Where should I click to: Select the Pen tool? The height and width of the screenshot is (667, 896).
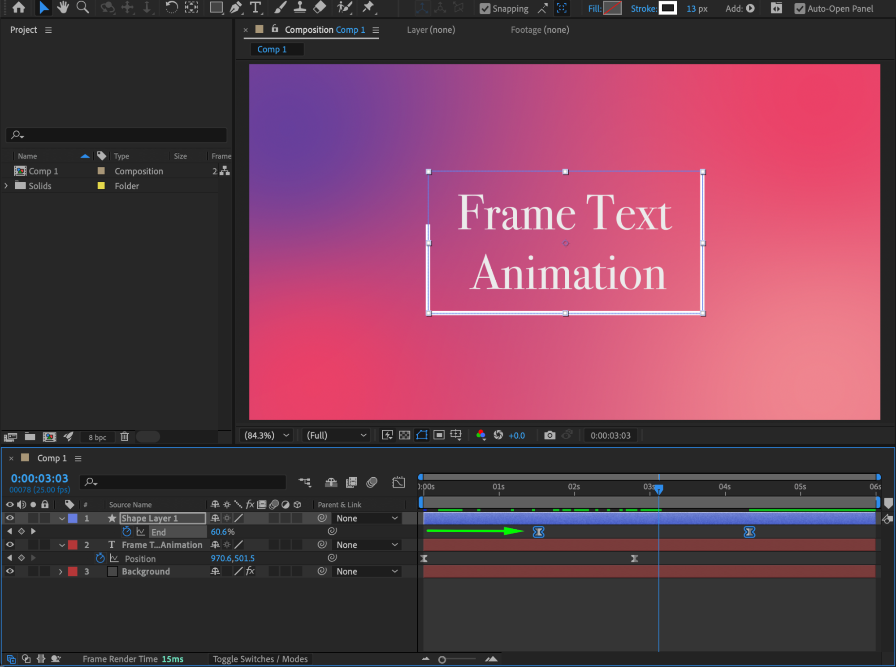click(236, 8)
